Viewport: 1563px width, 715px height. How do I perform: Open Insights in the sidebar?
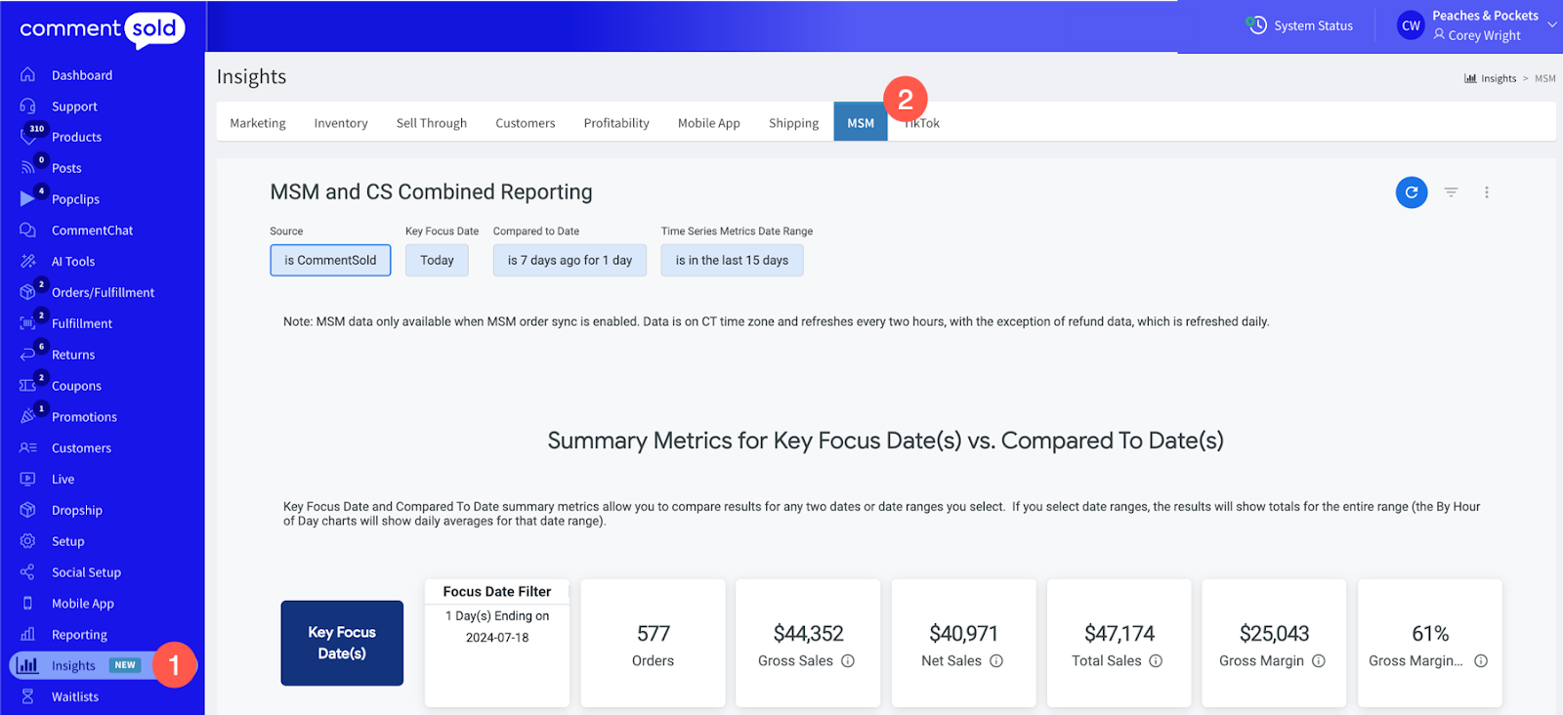pos(73,666)
